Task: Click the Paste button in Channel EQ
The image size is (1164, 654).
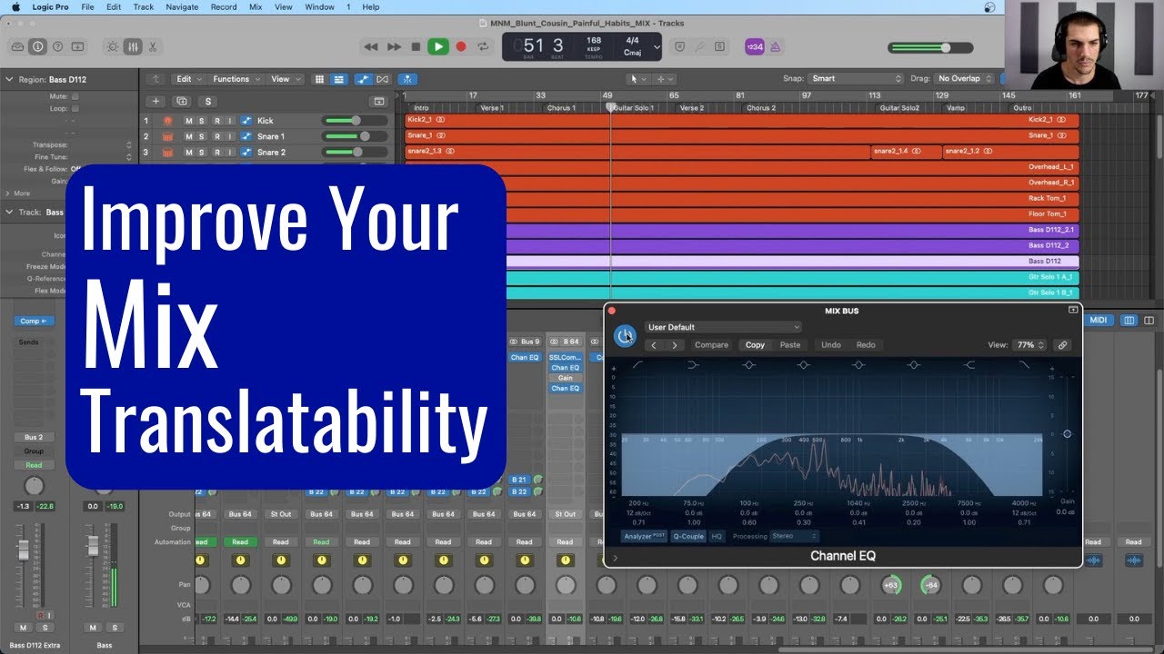Action: pos(790,345)
